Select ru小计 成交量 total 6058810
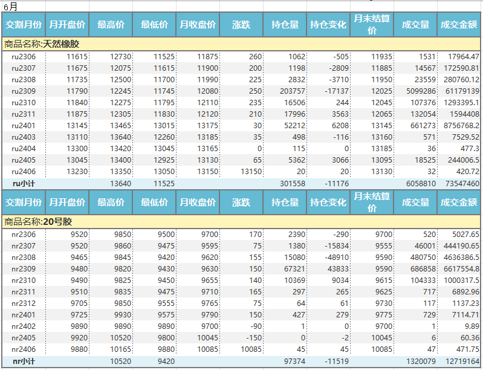483x370 pixels. 421,184
